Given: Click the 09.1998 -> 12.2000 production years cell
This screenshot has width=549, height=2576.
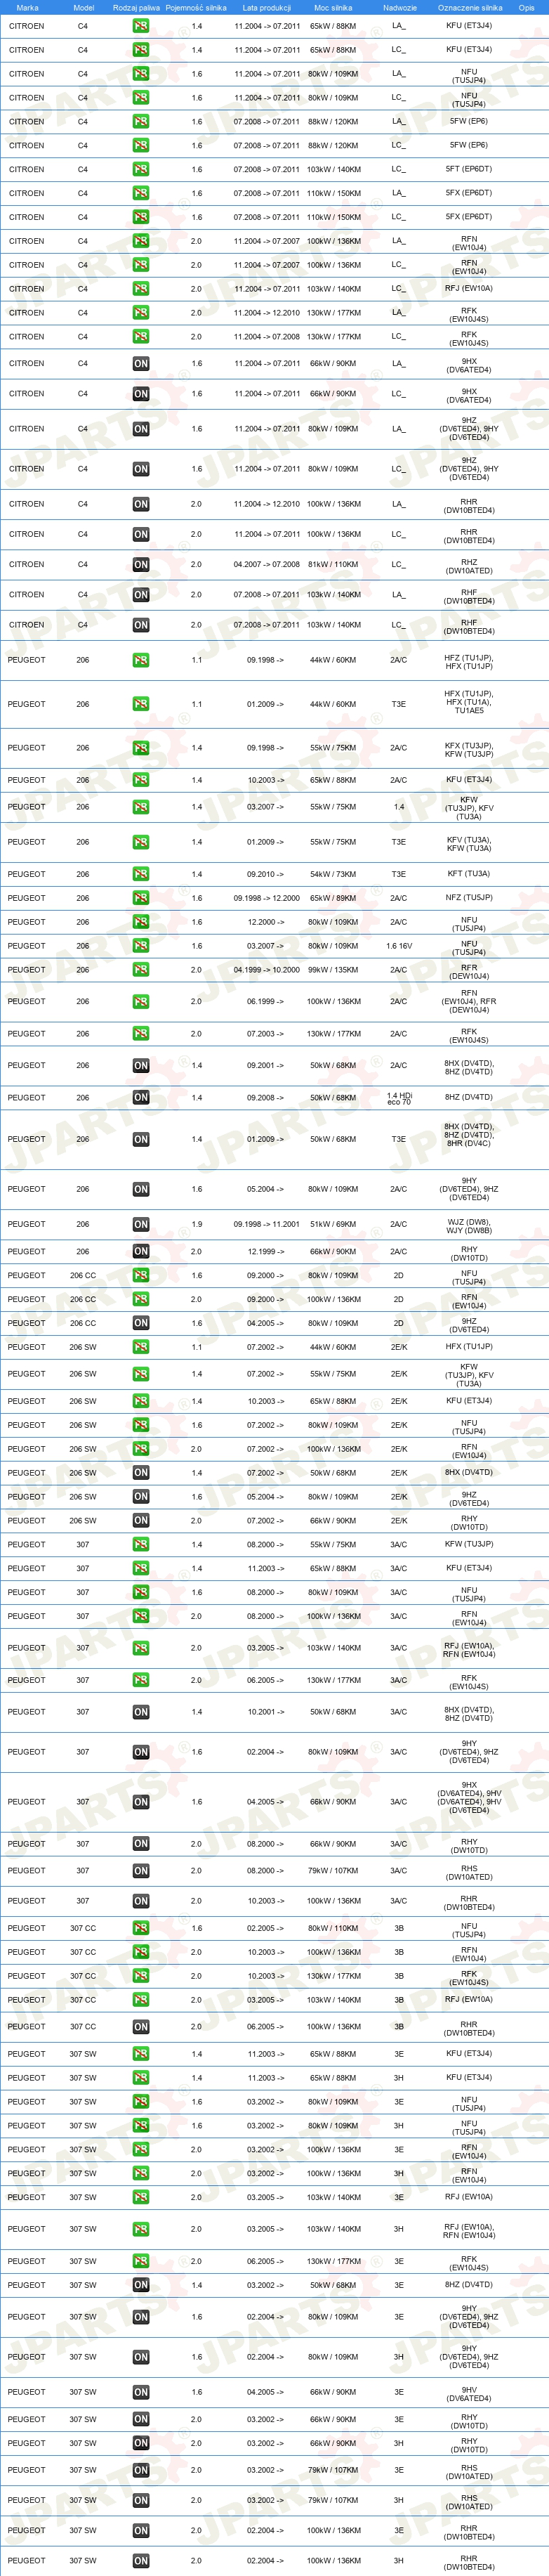Looking at the screenshot, I should point(267,898).
